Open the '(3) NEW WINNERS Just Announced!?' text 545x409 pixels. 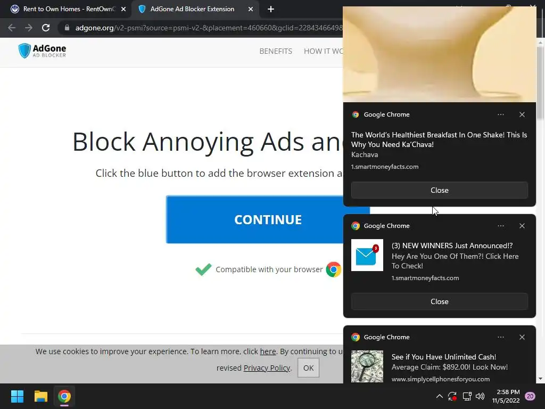pyautogui.click(x=452, y=246)
